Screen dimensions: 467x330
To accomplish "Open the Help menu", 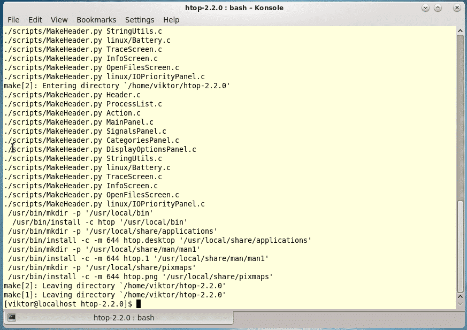I will [x=171, y=20].
